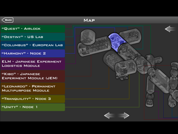This screenshot has height=134, width=178.
Task: Tap the highlighted blue Harmony module on map
Action: [117, 42]
